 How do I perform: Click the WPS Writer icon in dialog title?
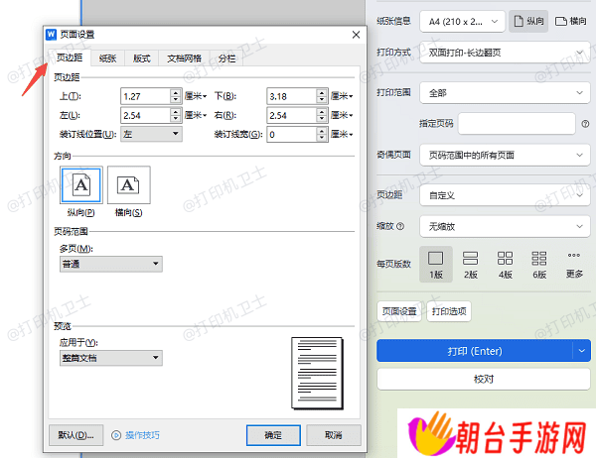(51, 35)
